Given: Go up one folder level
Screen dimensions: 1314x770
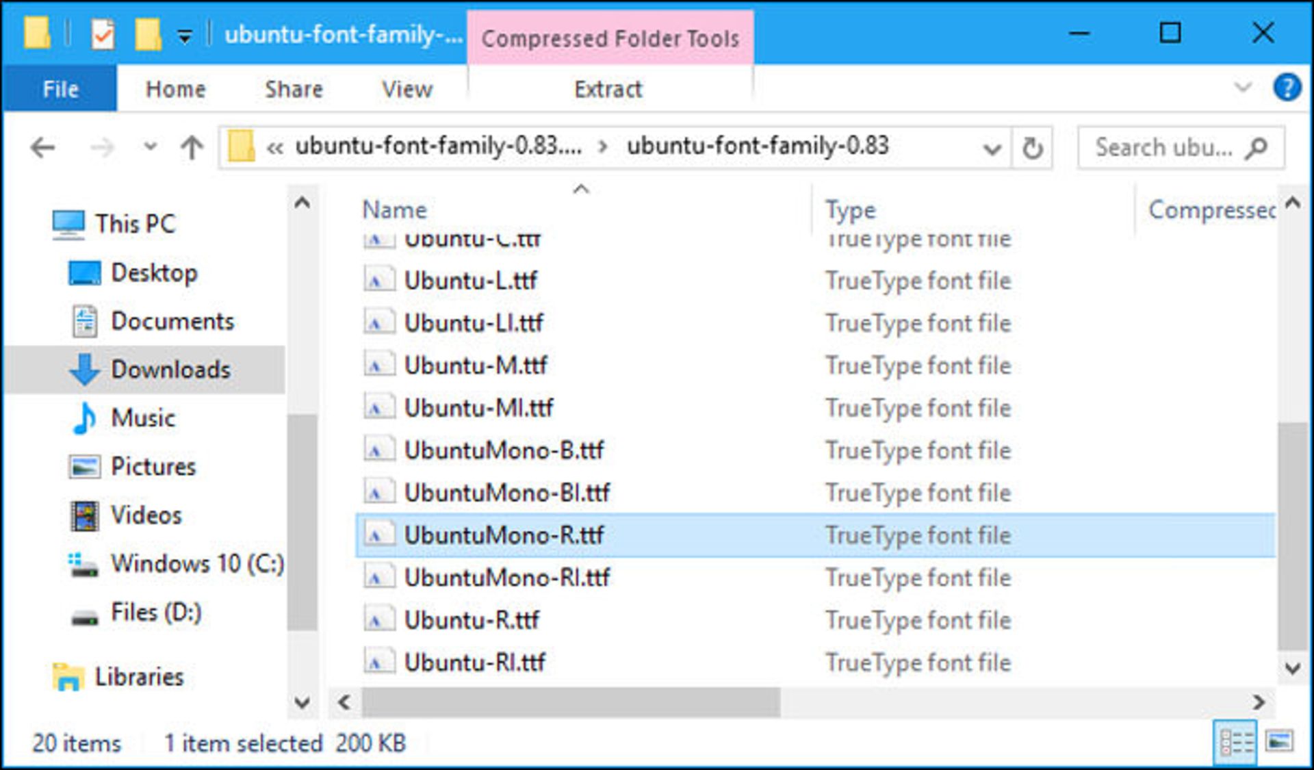Looking at the screenshot, I should click(x=192, y=147).
